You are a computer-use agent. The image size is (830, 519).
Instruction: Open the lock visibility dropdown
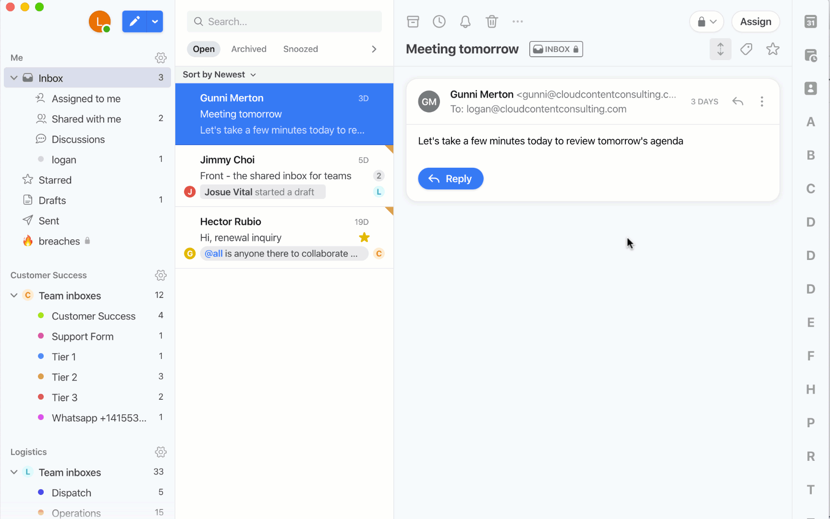pyautogui.click(x=707, y=22)
